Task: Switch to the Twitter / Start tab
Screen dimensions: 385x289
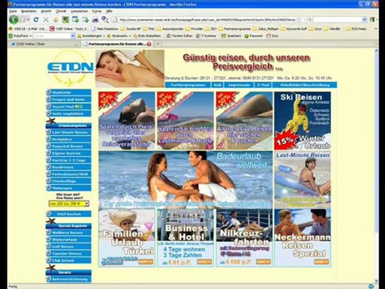Action: [44, 44]
